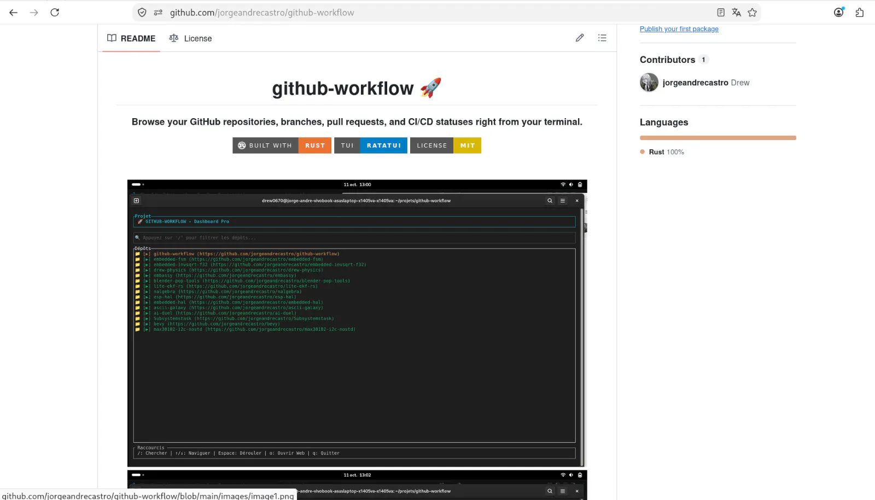This screenshot has height=500, width=875.
Task: Toggle reader view icon
Action: (x=721, y=13)
